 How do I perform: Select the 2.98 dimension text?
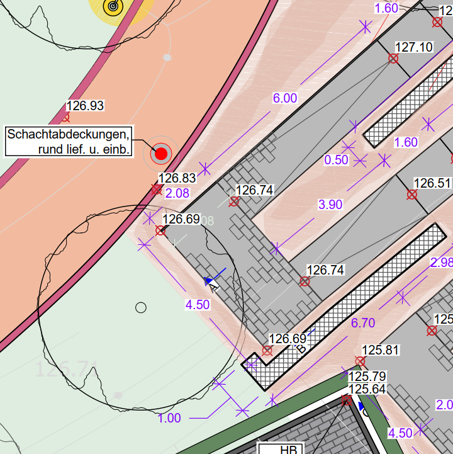[x=440, y=262]
